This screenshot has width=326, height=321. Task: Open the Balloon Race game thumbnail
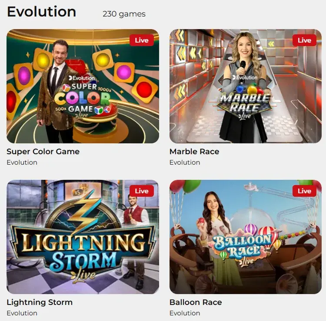tap(246, 237)
